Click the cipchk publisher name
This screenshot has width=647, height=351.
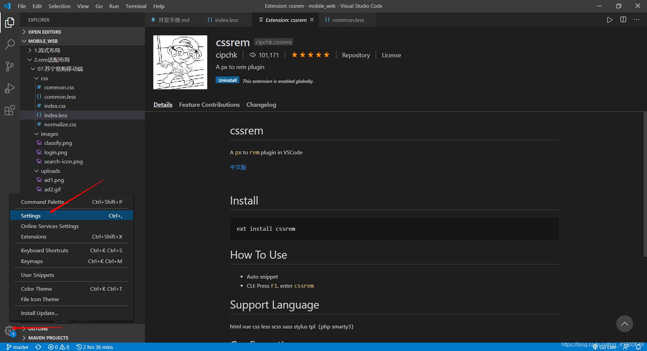[226, 55]
